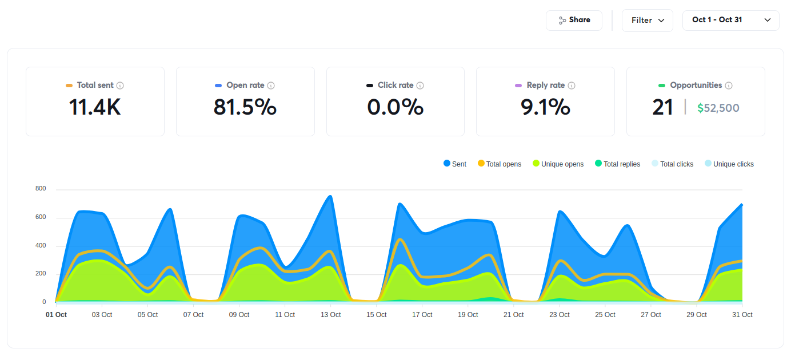Screen dimensions: 791x357
Task: Open the Filter dropdown
Action: click(x=647, y=20)
